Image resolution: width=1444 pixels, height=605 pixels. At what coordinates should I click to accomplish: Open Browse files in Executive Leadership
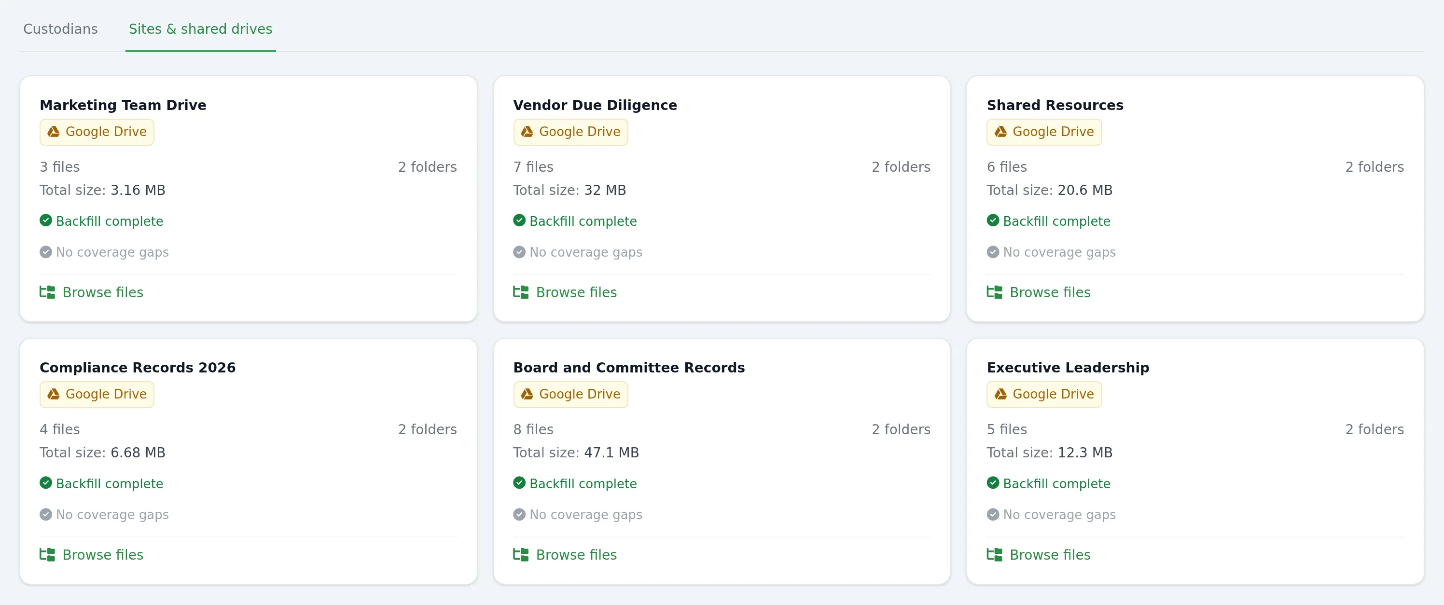coord(1039,555)
